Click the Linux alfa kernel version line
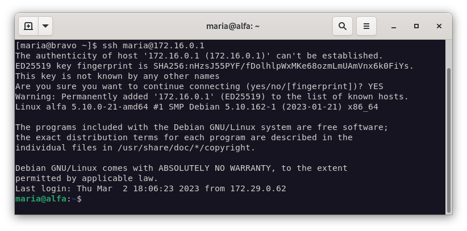This screenshot has height=231, width=467. (196, 107)
